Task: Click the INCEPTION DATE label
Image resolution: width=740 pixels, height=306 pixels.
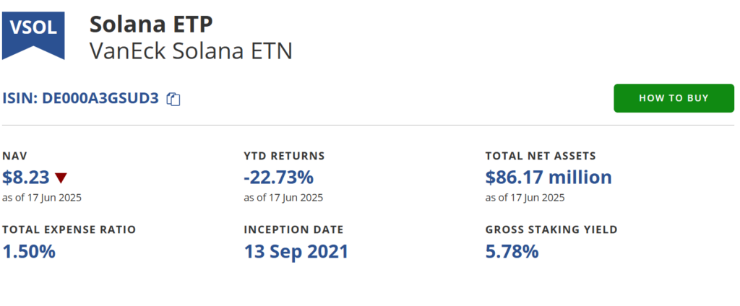Action: pos(293,229)
